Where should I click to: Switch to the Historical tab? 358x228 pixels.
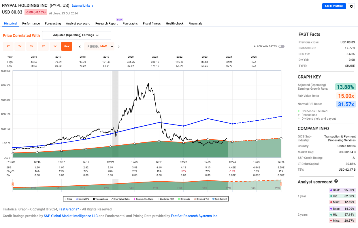click(11, 23)
